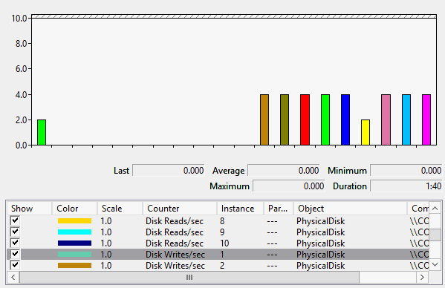445x288 pixels.
Task: Uncheck Show for Disk Reads/sec instance 10
Action: [x=15, y=243]
